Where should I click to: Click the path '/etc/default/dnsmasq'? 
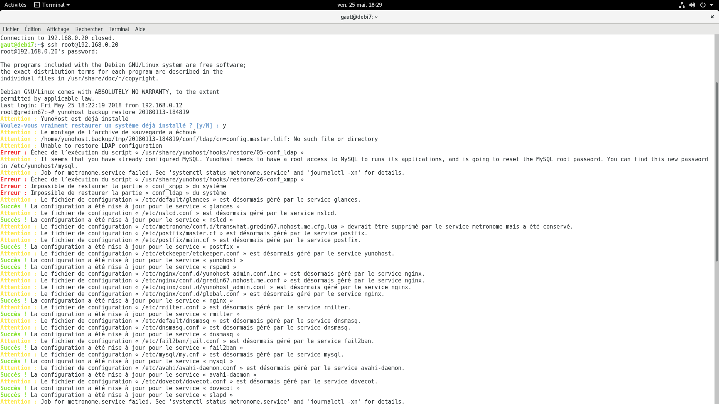click(x=176, y=321)
